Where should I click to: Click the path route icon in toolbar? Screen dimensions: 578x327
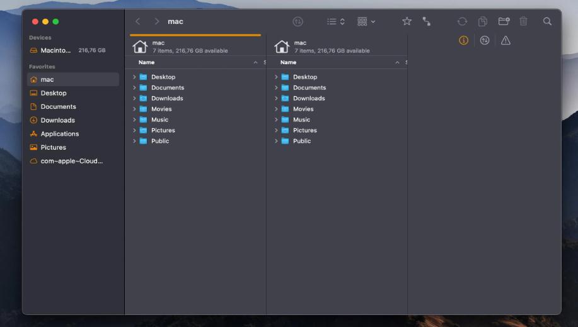(x=427, y=21)
